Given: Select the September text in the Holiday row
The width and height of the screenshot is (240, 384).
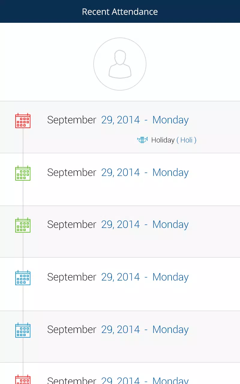Looking at the screenshot, I should click(x=72, y=120).
